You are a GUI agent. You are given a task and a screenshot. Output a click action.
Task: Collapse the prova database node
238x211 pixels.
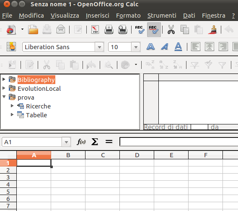click(x=4, y=97)
